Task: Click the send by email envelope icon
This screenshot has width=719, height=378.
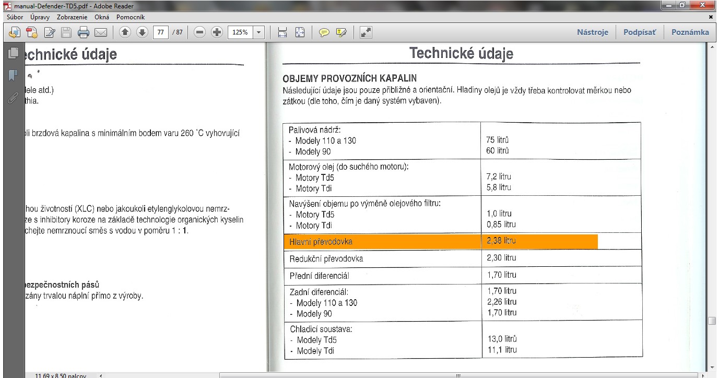Action: coord(101,32)
